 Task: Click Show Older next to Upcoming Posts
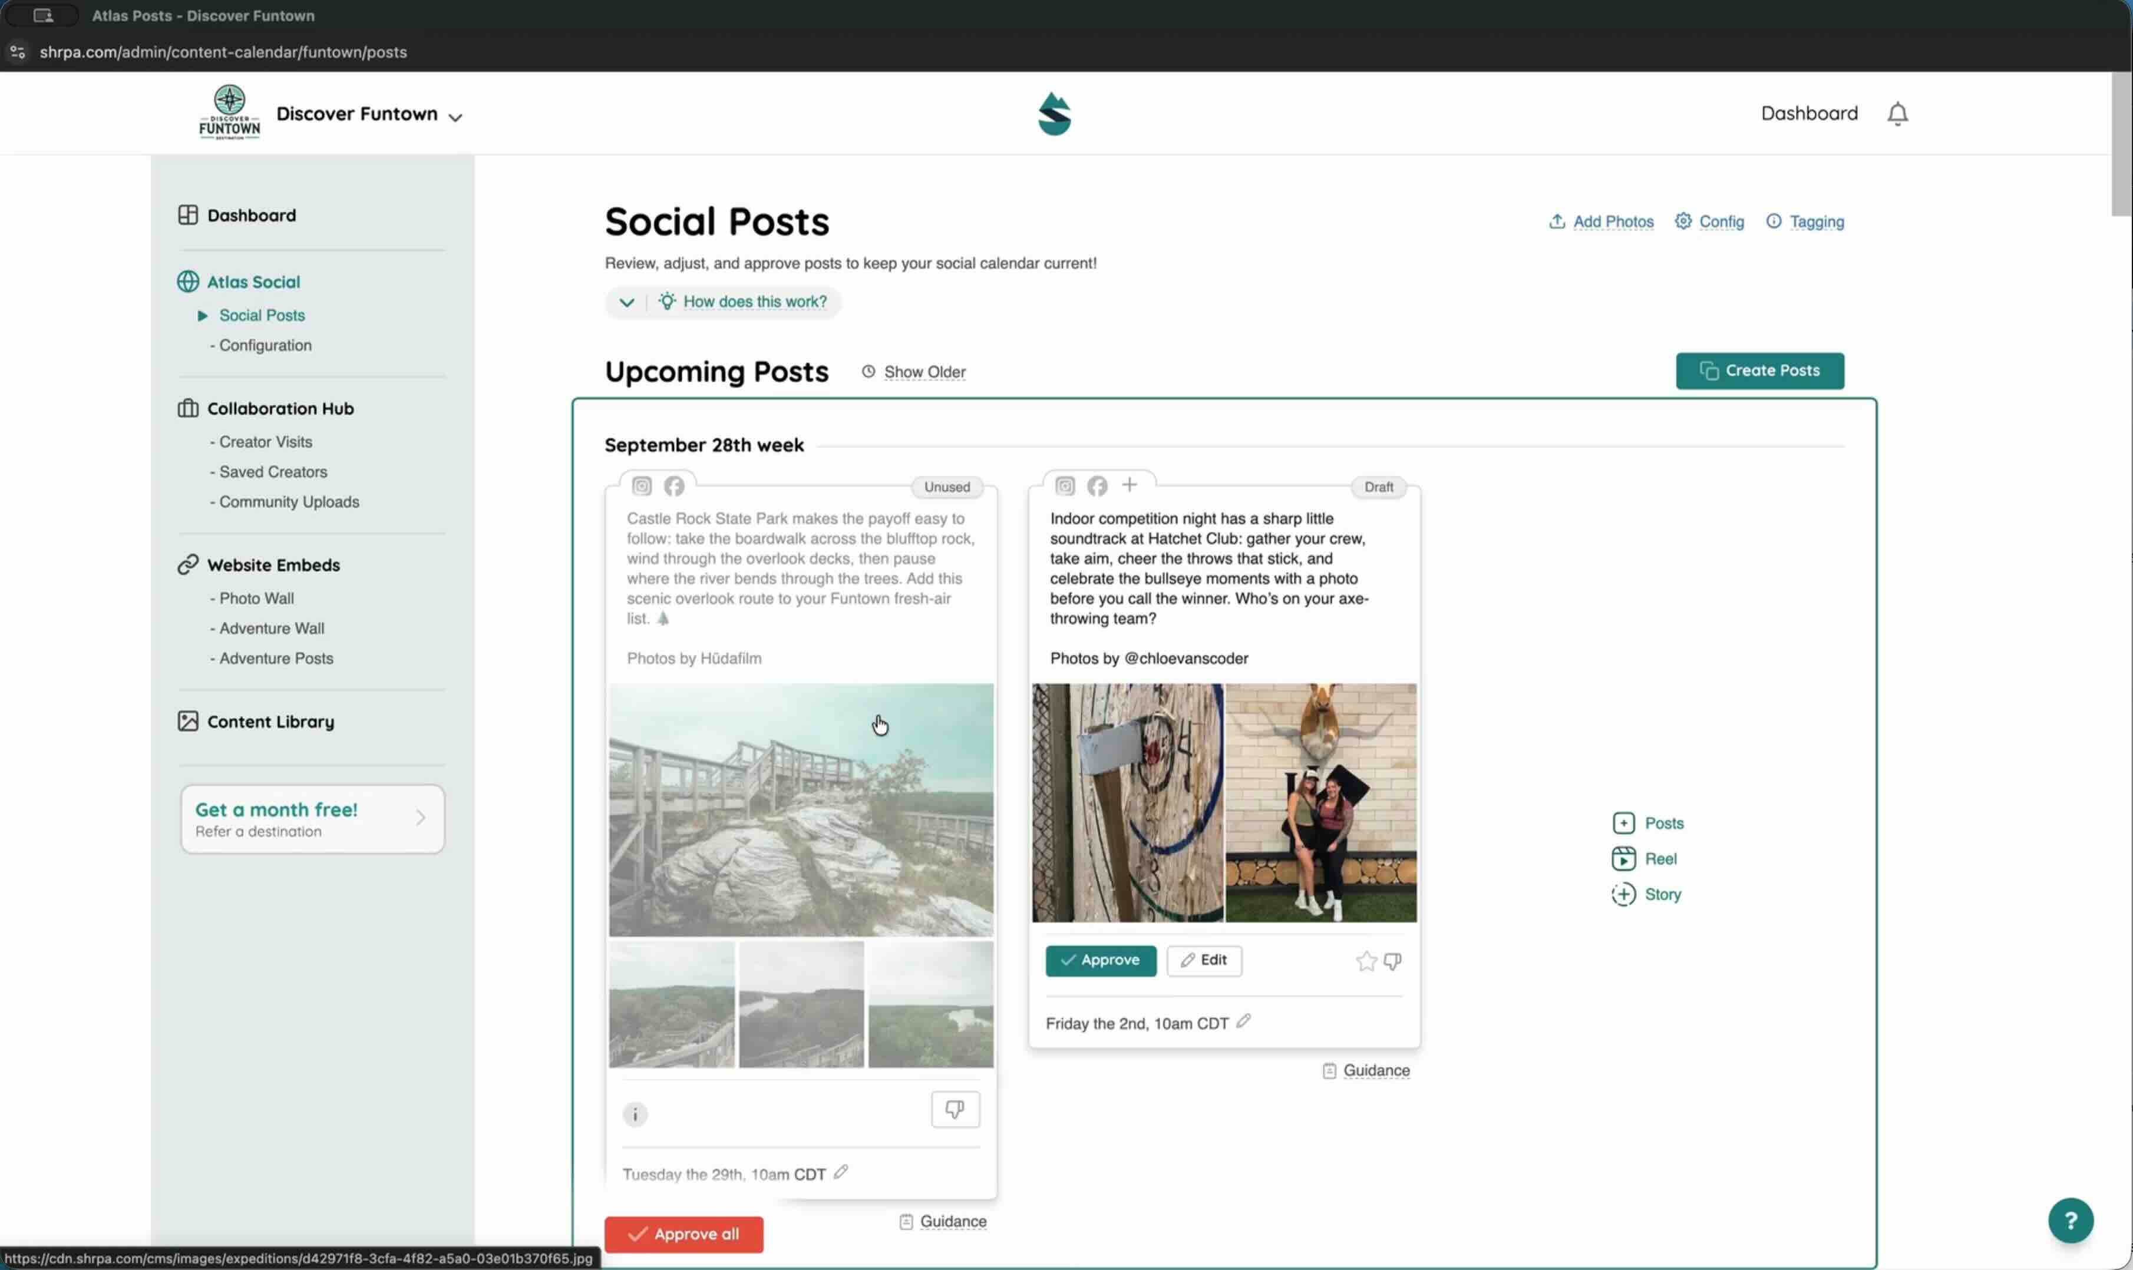(913, 372)
